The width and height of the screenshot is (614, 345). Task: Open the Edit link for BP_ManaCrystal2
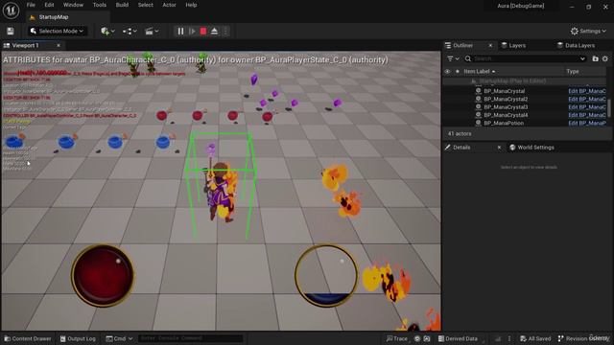click(x=587, y=100)
